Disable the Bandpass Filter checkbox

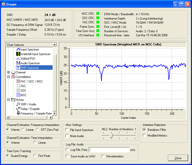point(145,130)
